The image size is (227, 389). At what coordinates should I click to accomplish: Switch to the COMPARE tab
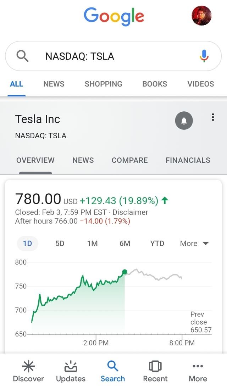pos(129,160)
